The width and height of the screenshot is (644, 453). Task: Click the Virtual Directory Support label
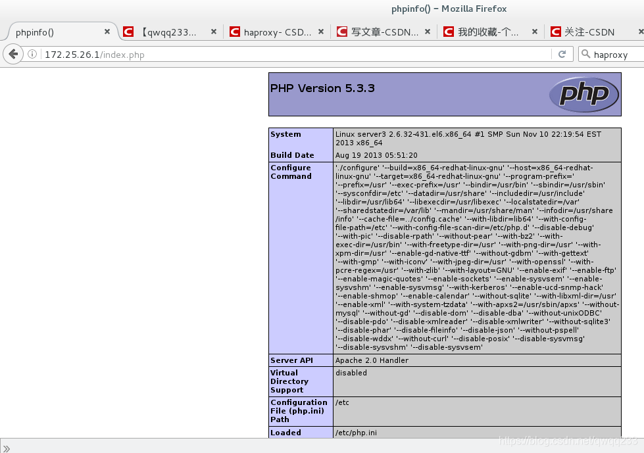click(289, 381)
